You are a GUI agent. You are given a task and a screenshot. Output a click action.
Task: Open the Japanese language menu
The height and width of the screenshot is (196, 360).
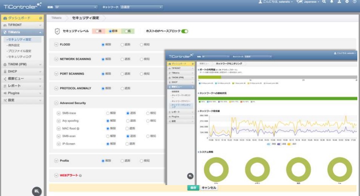(x=312, y=2)
